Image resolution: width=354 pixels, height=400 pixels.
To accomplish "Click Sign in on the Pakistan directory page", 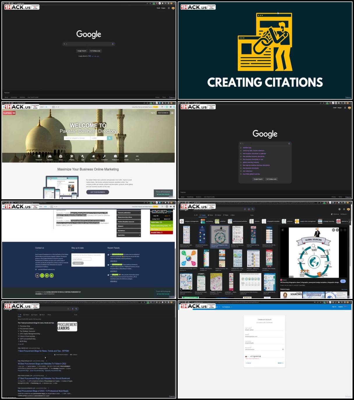I will pyautogui.click(x=153, y=113).
